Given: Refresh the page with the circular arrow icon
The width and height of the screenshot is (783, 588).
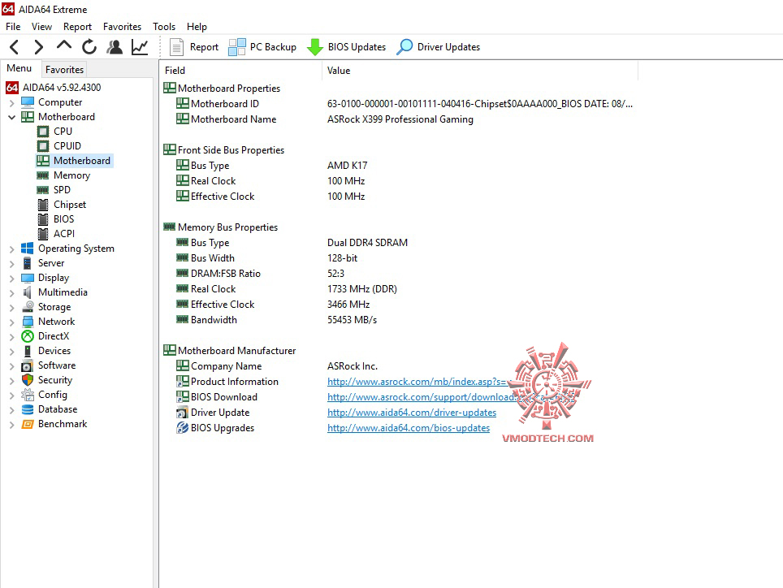Looking at the screenshot, I should point(89,47).
